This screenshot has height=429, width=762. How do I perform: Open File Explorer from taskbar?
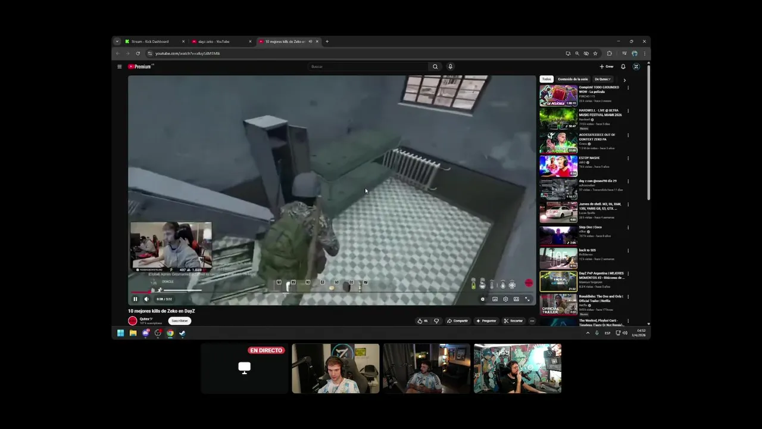133,333
